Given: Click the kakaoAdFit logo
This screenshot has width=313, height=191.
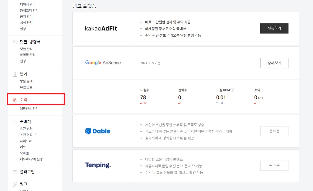Looking at the screenshot, I should point(101,28).
